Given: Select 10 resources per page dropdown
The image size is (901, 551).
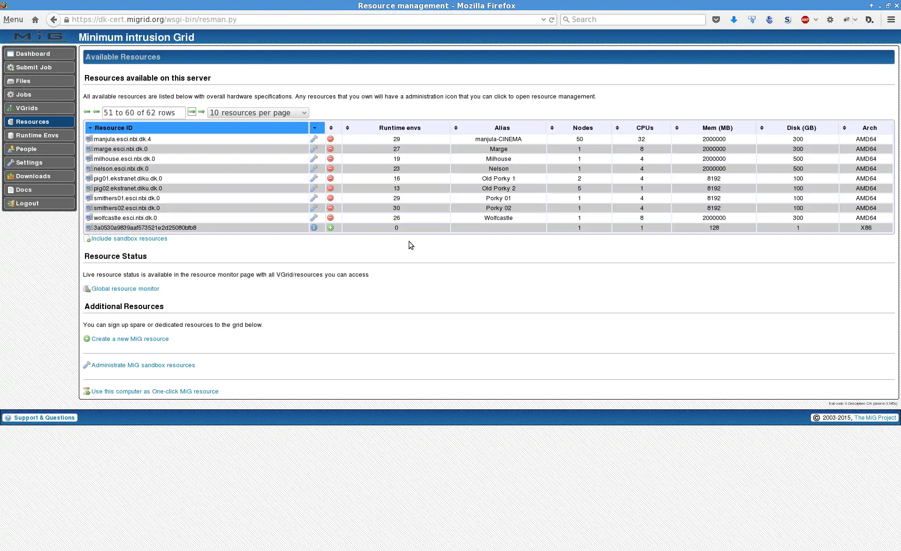Looking at the screenshot, I should tap(258, 112).
